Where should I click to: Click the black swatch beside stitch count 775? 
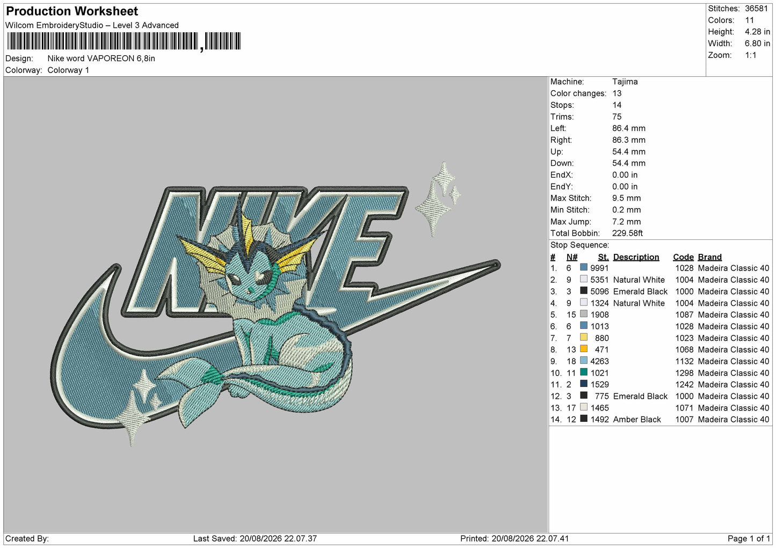click(x=584, y=396)
